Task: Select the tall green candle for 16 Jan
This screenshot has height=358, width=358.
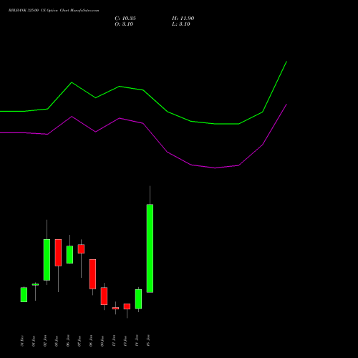Action: click(x=150, y=248)
